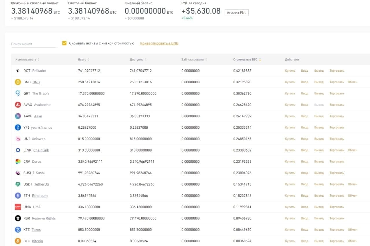Click the ChainLink LINK coin icon
Viewport: 370px width, 246px height.
click(18, 150)
